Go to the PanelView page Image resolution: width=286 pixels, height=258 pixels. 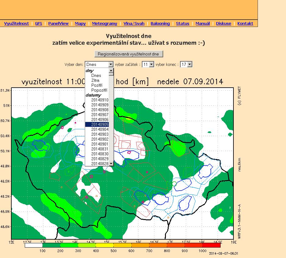click(58, 24)
